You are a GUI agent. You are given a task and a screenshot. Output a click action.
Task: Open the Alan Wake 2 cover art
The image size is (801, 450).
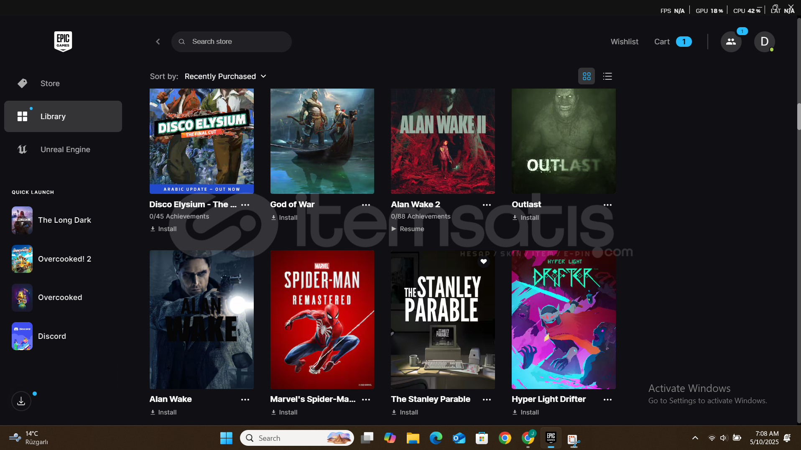pyautogui.click(x=443, y=141)
